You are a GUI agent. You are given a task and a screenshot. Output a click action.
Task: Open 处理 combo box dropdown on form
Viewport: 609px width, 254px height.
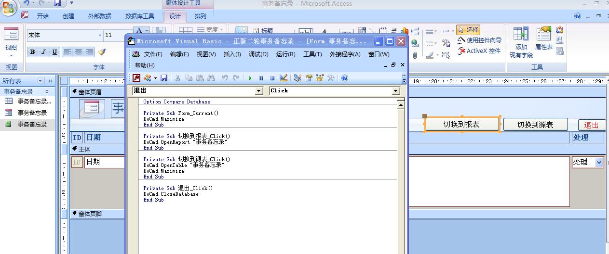click(599, 162)
